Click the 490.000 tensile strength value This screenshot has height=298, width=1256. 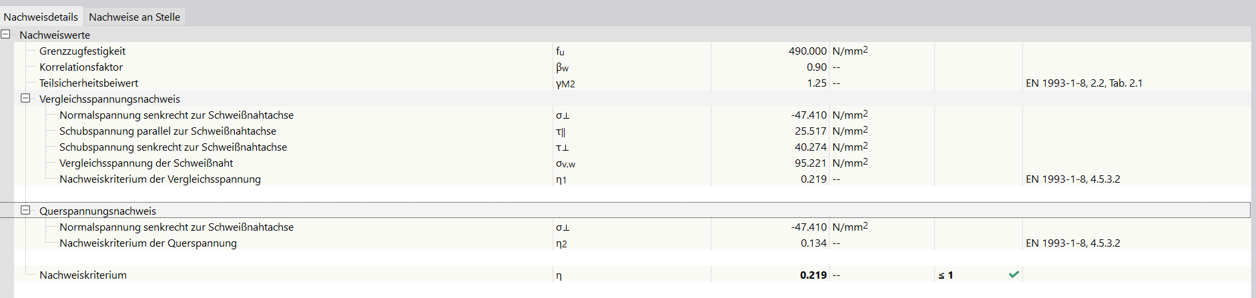807,51
